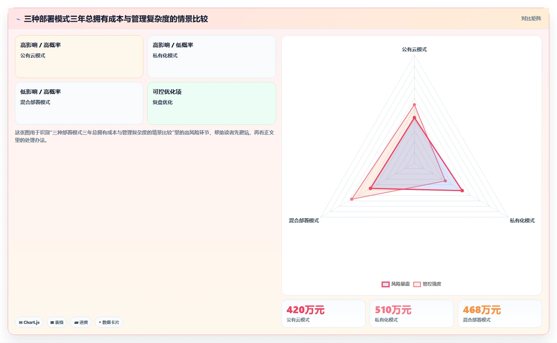Click the 进度 tag
The height and width of the screenshot is (343, 557).
coord(81,322)
